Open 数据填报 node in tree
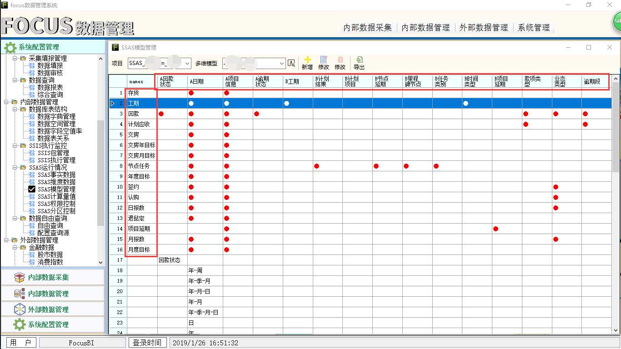 pyautogui.click(x=50, y=65)
